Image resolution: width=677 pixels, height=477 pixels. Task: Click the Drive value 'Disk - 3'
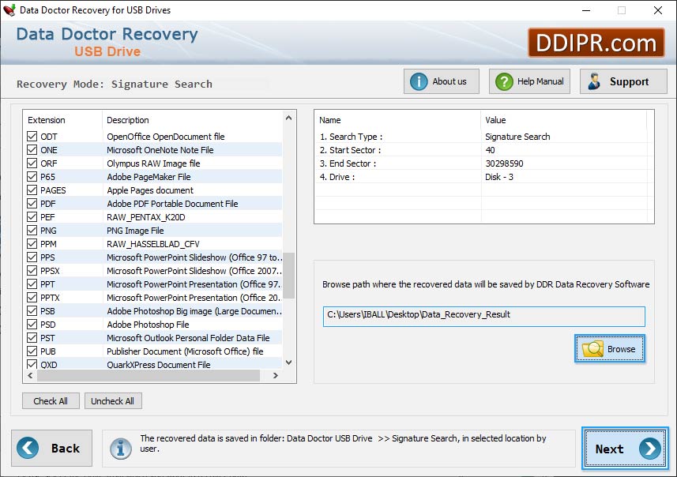499,177
